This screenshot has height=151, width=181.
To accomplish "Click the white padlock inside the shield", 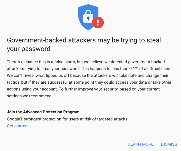I will (87, 18).
